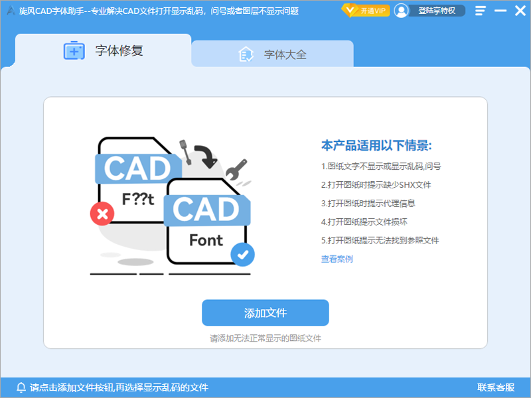Click the 添加文件 button

[x=265, y=312]
